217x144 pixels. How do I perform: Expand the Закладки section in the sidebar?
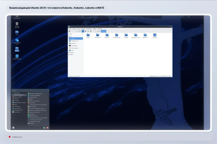point(71,54)
